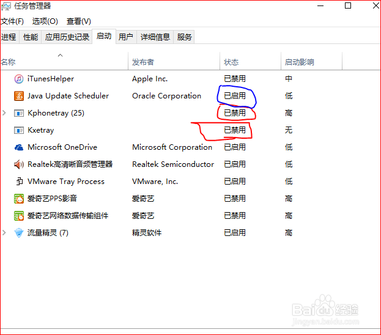Click the iTunesHelper app icon
Screen dimensions: 381x335
19,79
